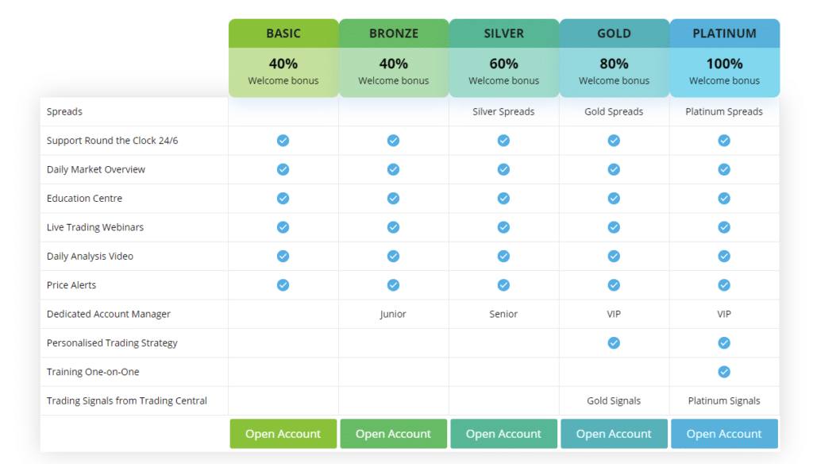Click Bronze's Price Alerts checkmark
The image size is (813, 464).
(x=393, y=285)
